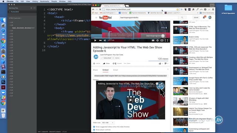Image resolution: width=237 pixels, height=133 pixels.
Task: Click the Upload button on YouTube
Action: tap(196, 18)
